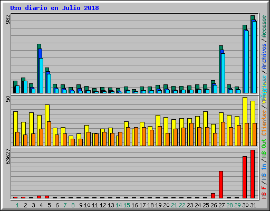Click green day label '14'
Viewport: 270px width, 211px height.
(x=119, y=205)
